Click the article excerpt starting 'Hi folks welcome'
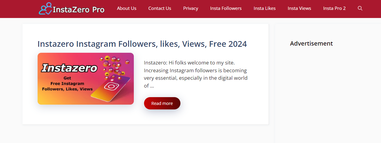 pos(195,74)
